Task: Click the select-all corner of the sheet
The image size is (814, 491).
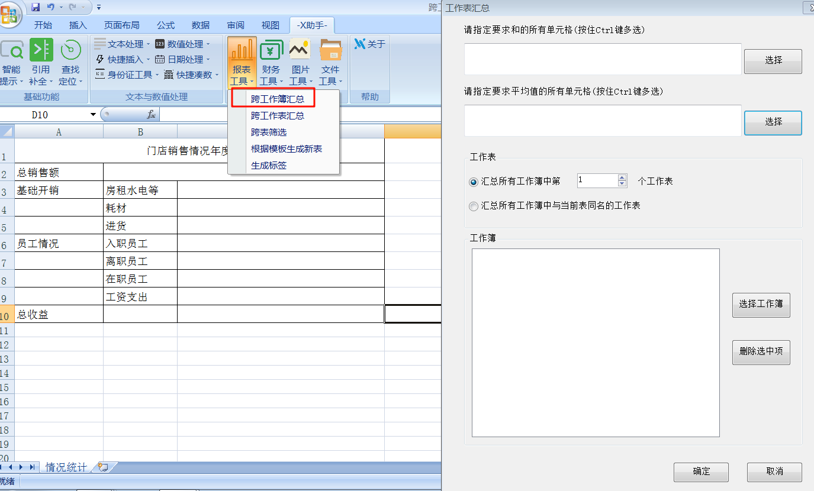Action: coord(7,132)
